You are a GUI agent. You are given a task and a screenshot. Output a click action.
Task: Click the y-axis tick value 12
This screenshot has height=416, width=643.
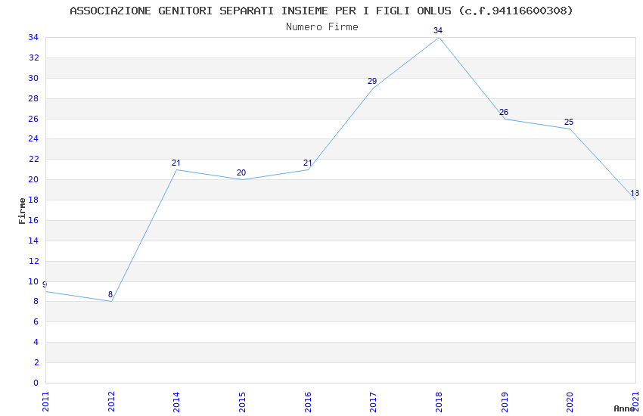33,261
